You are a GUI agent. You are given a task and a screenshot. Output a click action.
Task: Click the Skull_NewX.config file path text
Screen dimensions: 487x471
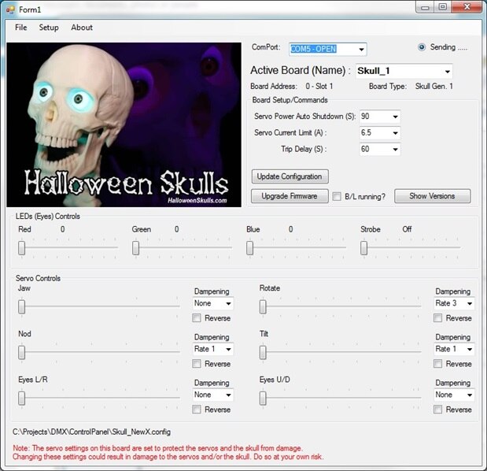[x=91, y=432]
